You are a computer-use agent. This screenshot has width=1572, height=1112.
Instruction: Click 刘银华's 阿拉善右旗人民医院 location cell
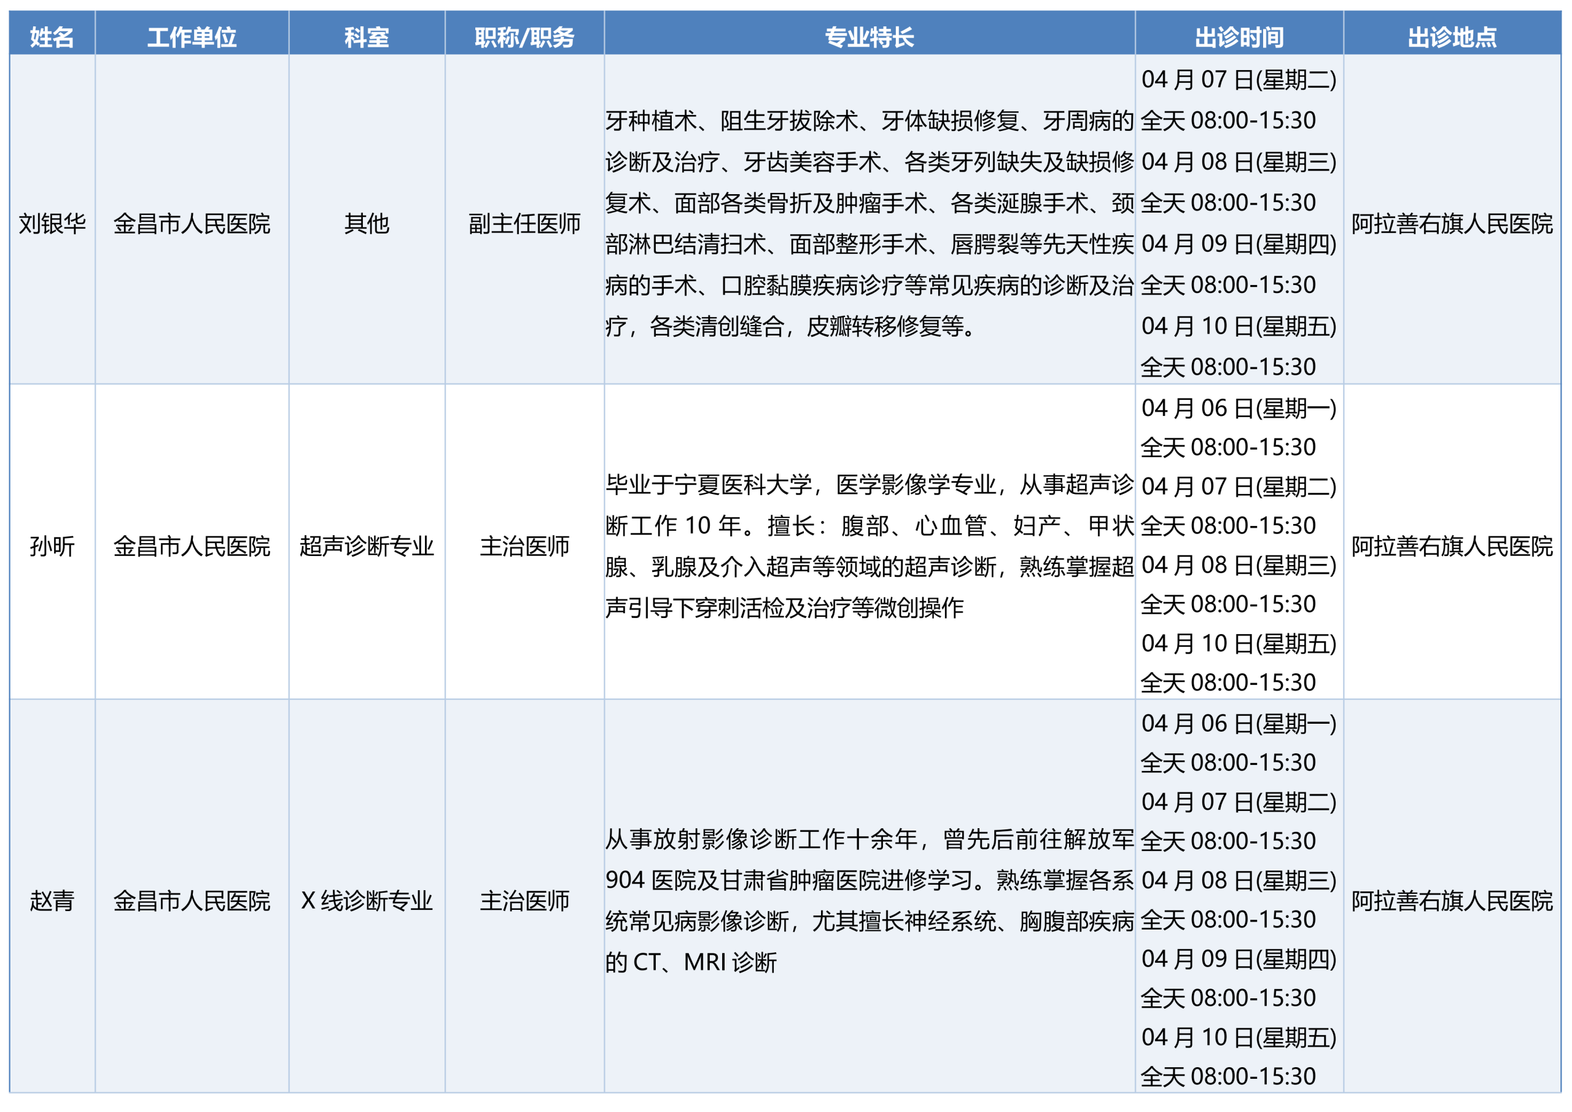1452,224
